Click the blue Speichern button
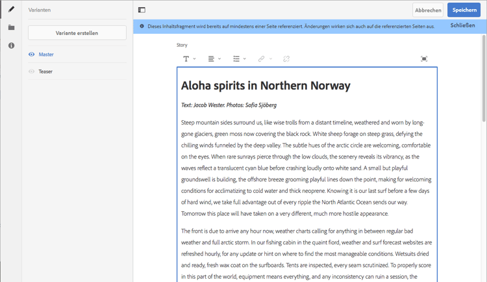This screenshot has width=487, height=282. click(464, 10)
